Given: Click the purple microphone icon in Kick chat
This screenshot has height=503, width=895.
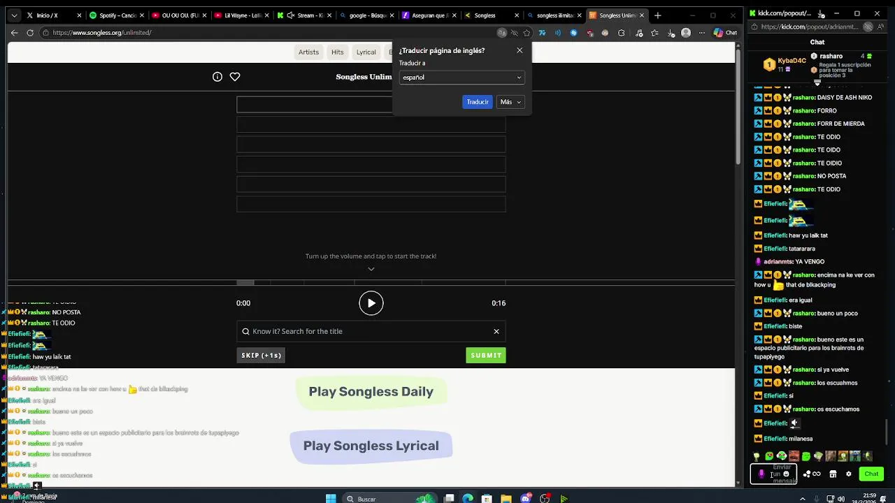Looking at the screenshot, I should tap(761, 474).
